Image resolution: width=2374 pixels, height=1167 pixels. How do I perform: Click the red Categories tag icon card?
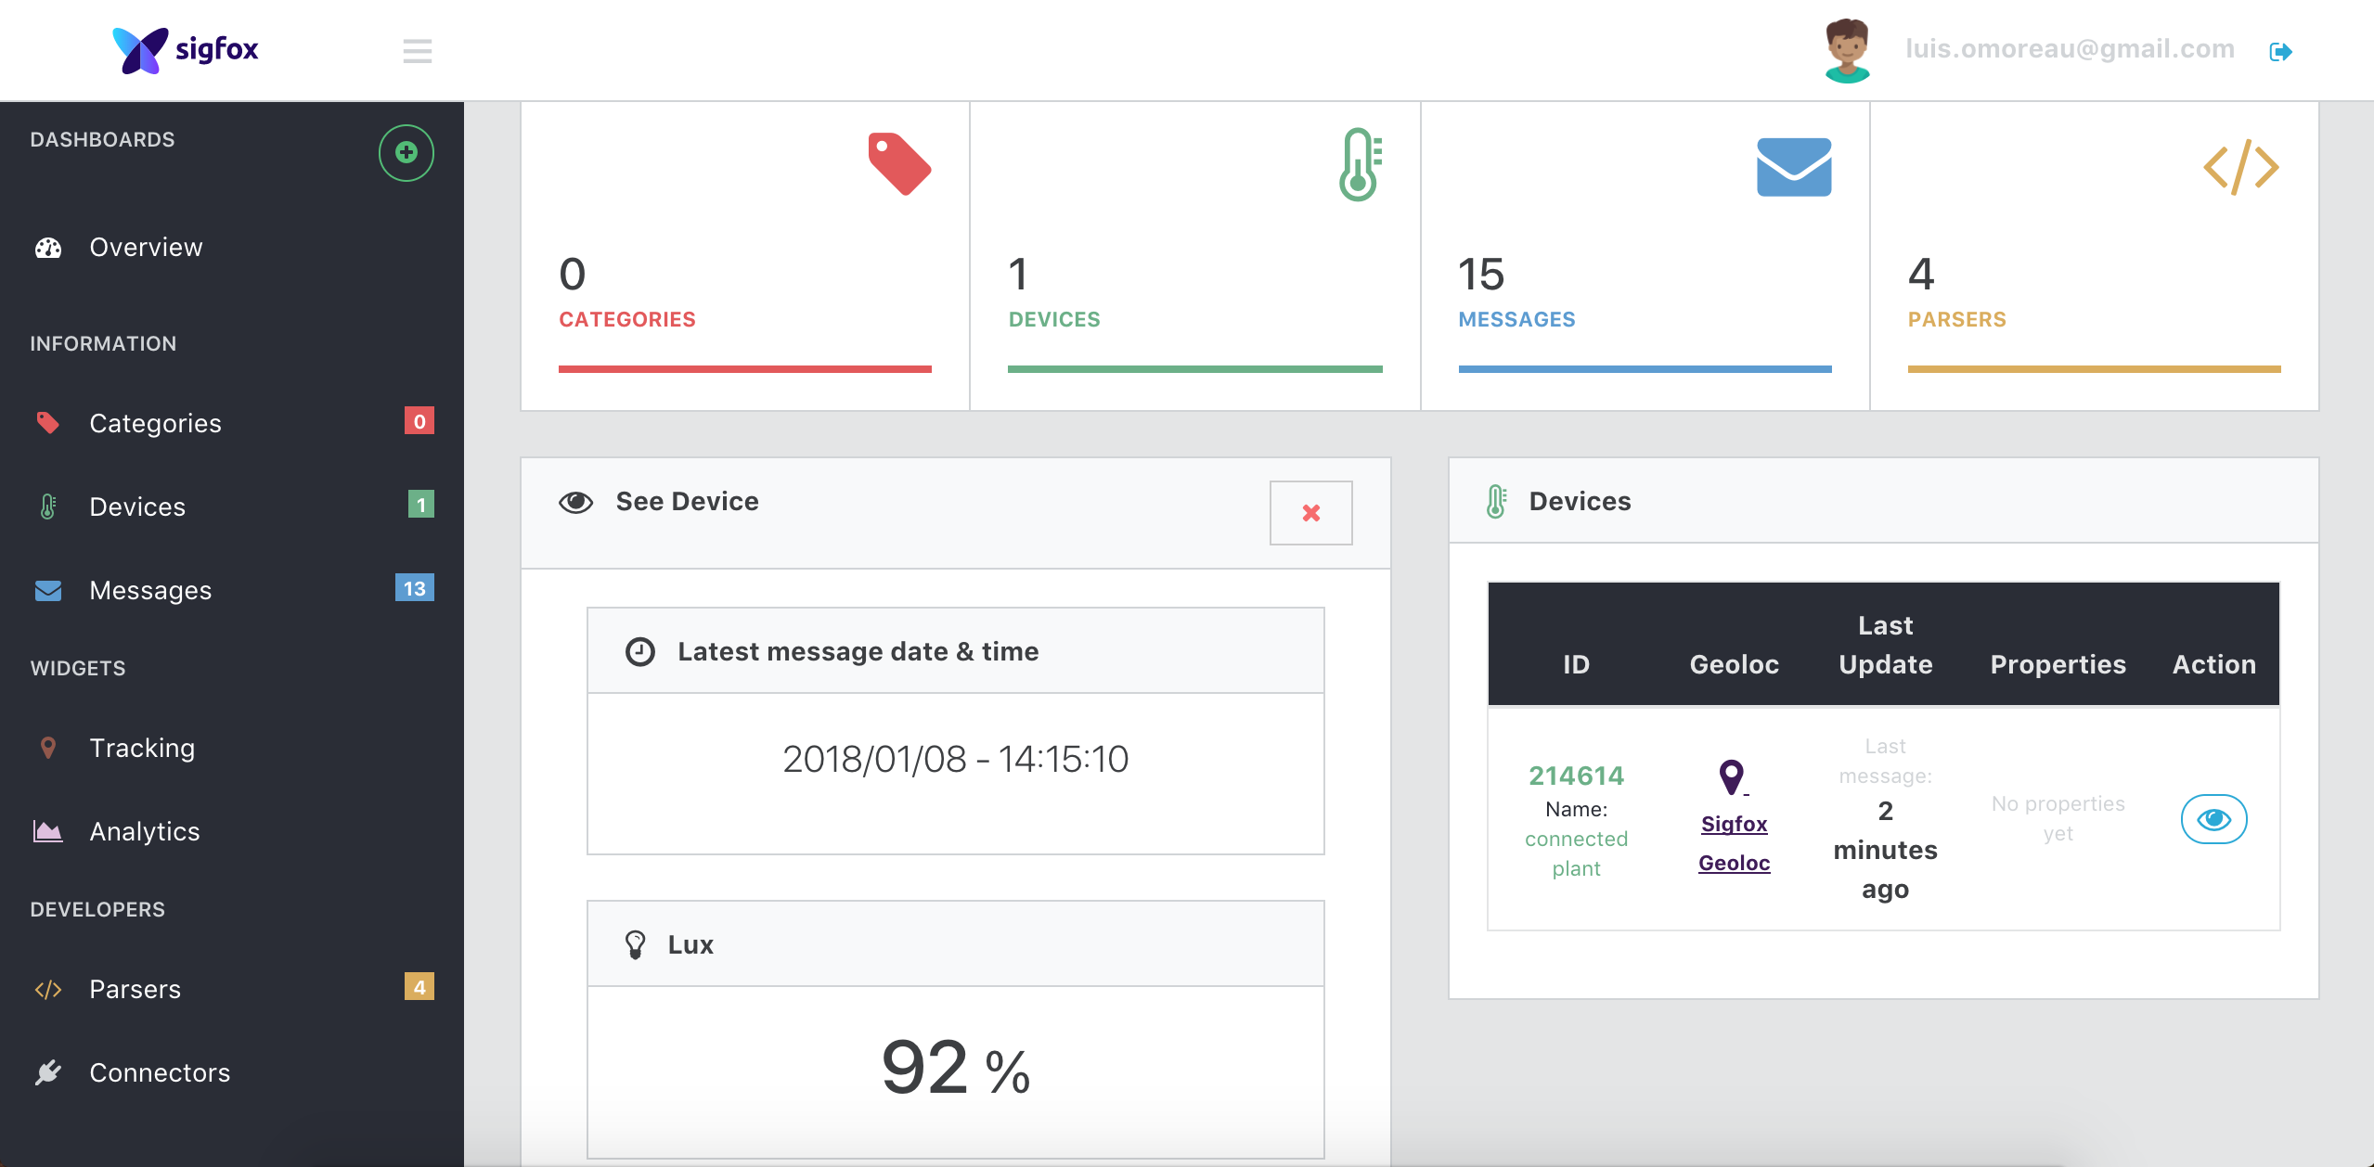tap(898, 164)
